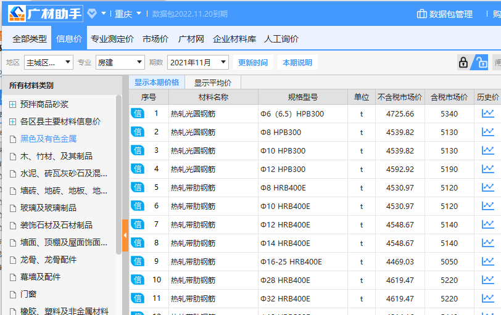Click the 信 badge on row 9
Screen dimensions: 501x315
138,261
